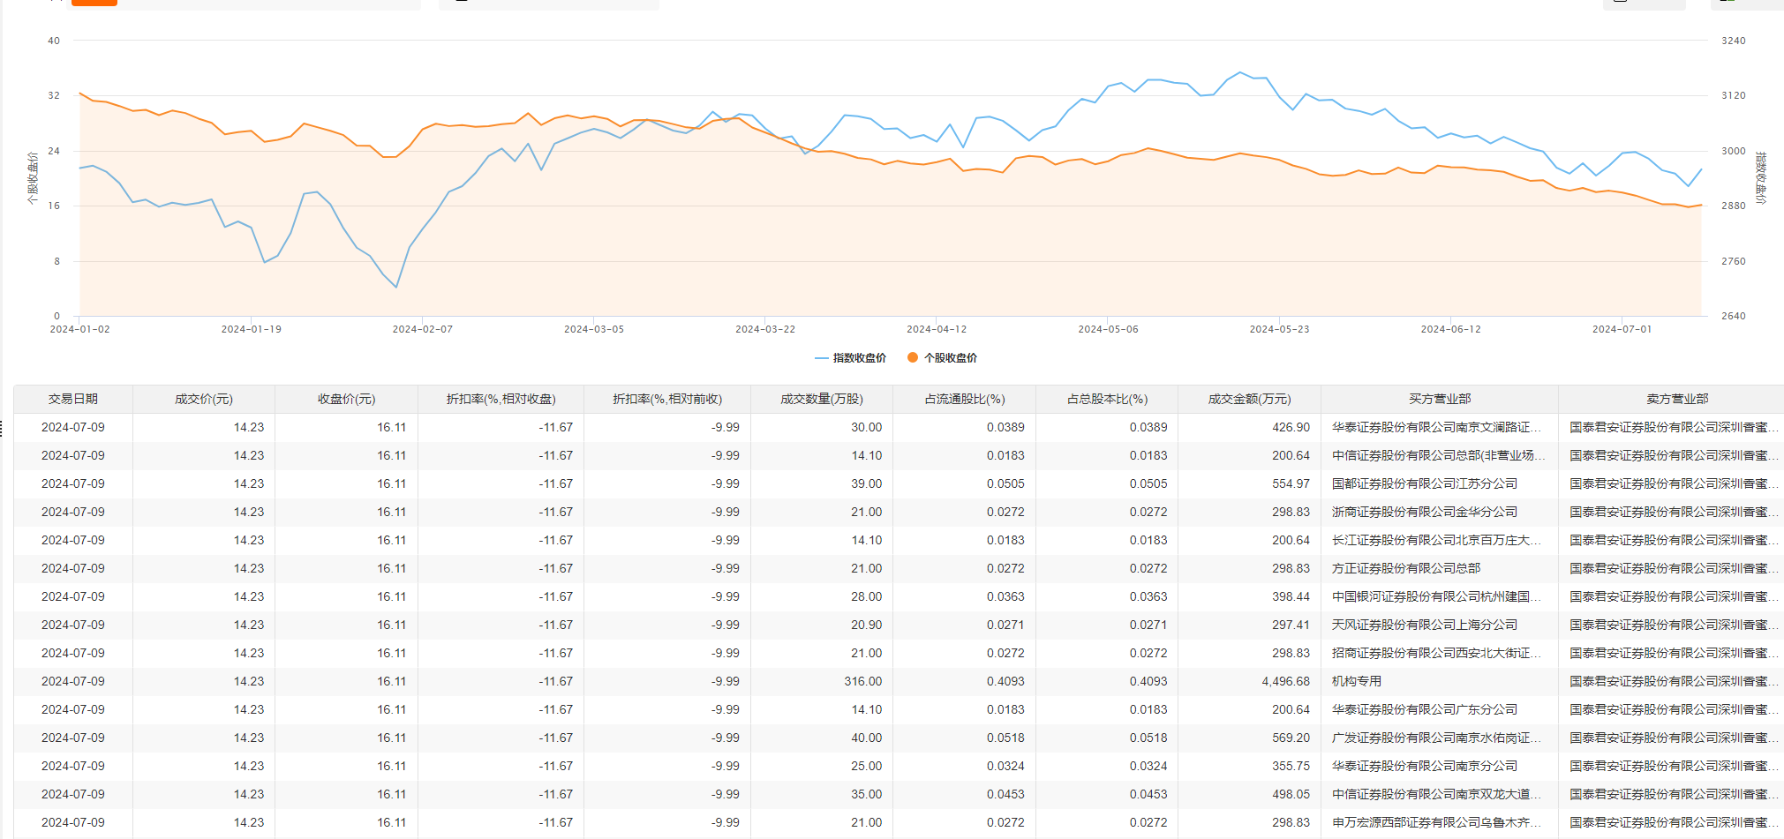Click the 成交数量(万股) column header
1784x839 pixels.
[821, 399]
